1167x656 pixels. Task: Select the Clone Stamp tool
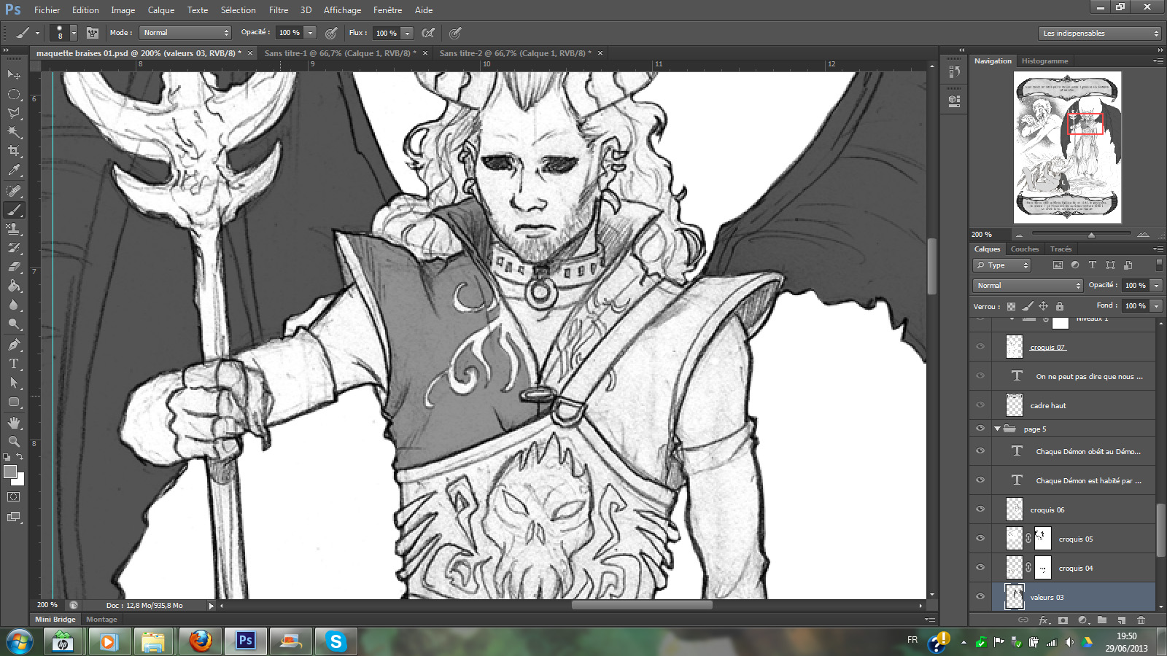pos(14,229)
